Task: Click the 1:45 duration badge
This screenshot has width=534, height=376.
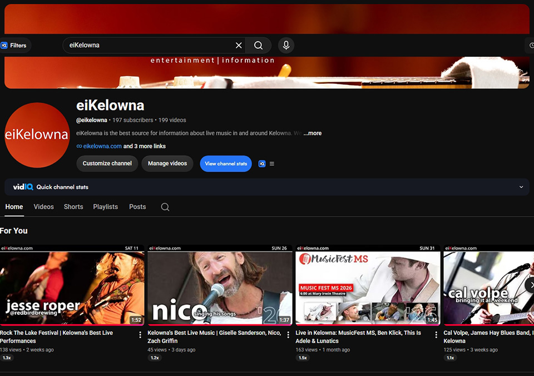Action: tap(432, 320)
